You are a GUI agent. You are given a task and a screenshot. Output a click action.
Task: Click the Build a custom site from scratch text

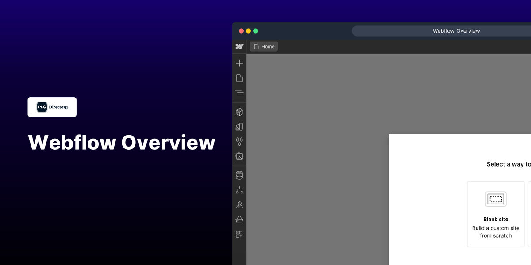pos(496,232)
